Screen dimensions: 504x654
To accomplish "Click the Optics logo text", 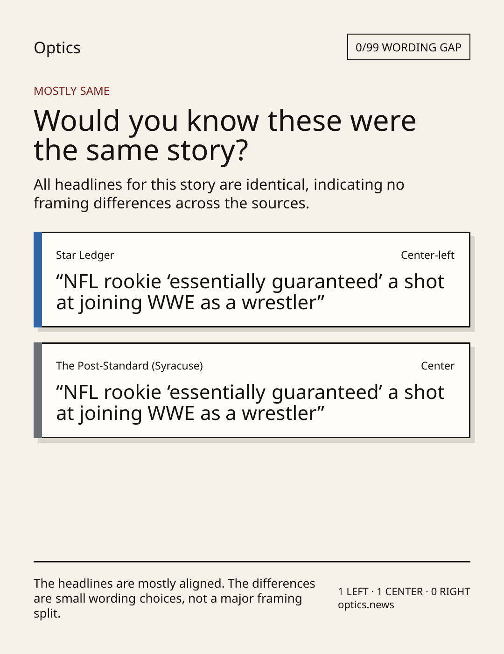I will [57, 48].
